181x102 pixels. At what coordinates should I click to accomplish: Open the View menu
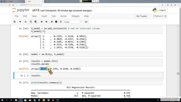click(34, 16)
